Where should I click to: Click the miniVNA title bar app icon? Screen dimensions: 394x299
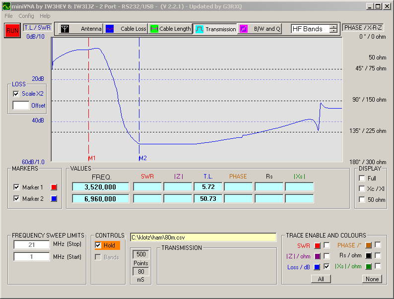click(6, 6)
